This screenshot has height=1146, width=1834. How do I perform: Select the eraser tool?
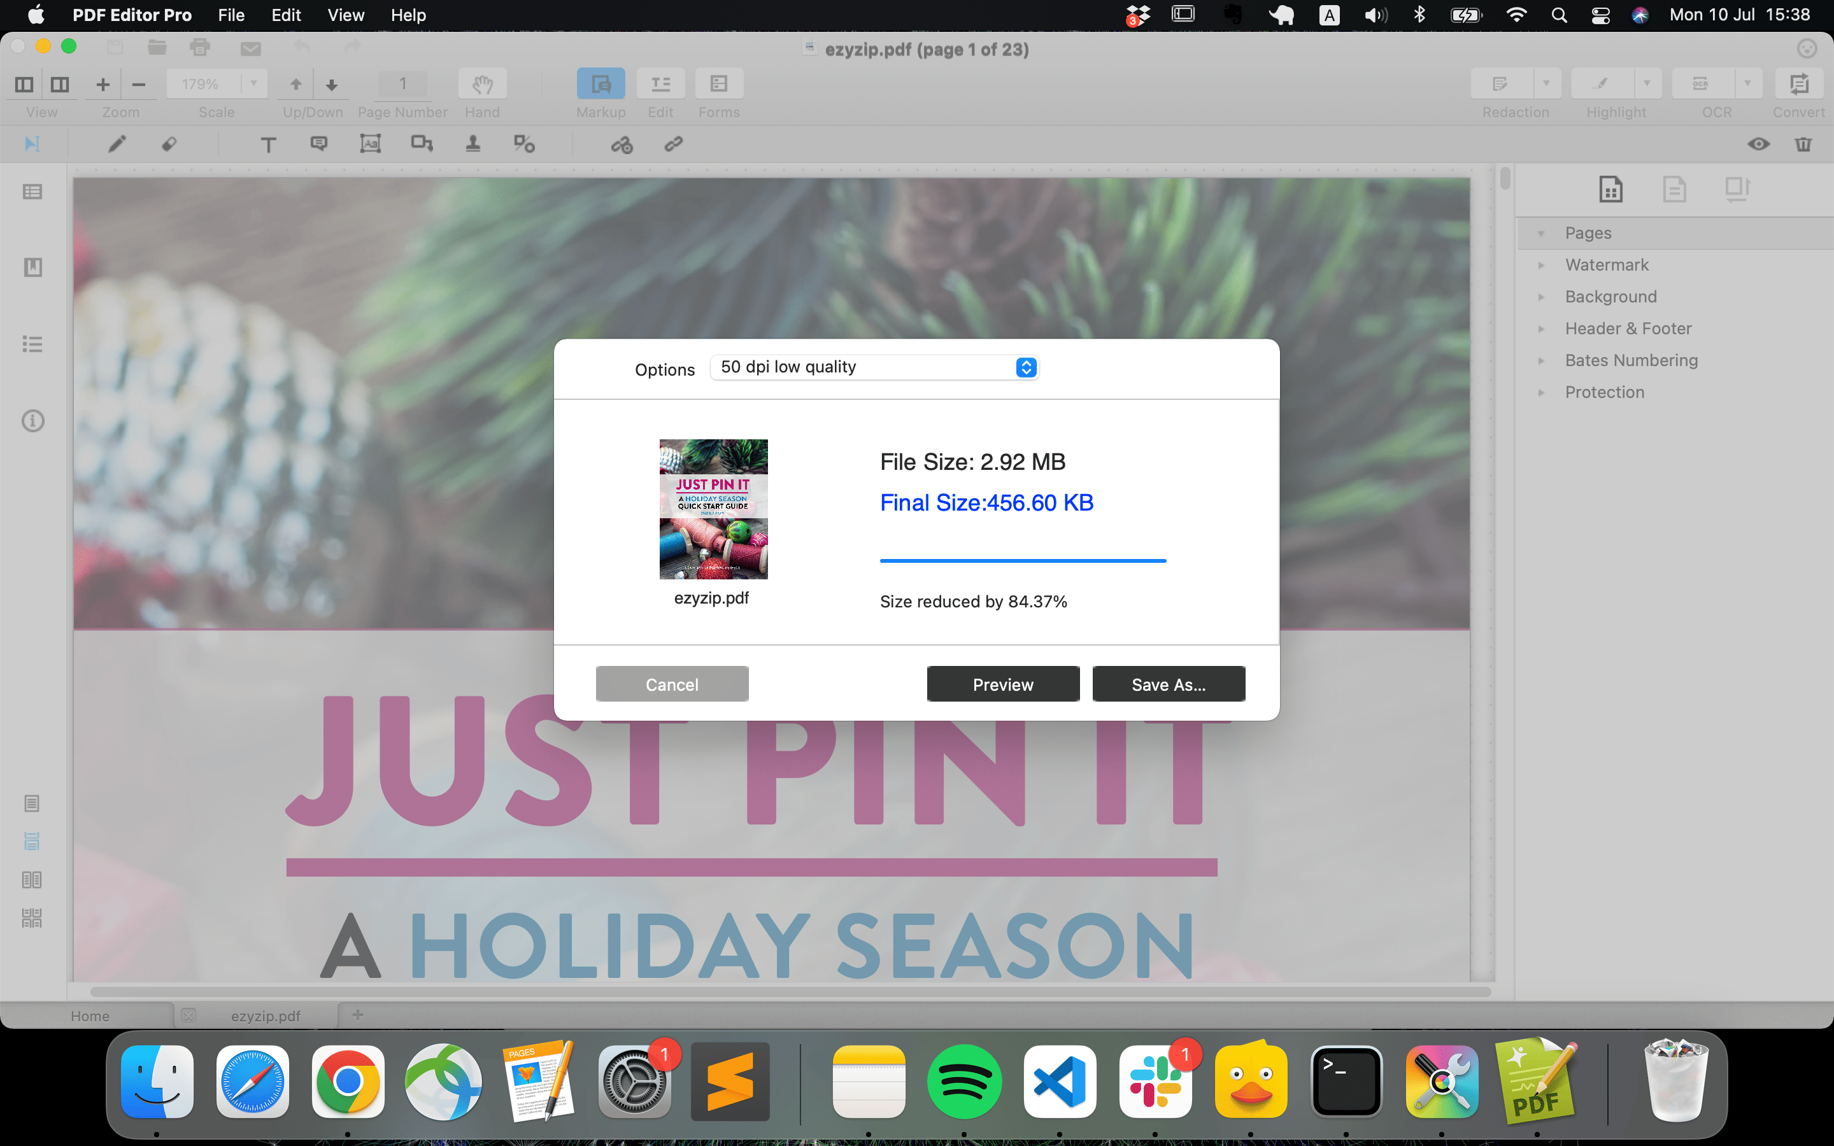click(169, 144)
